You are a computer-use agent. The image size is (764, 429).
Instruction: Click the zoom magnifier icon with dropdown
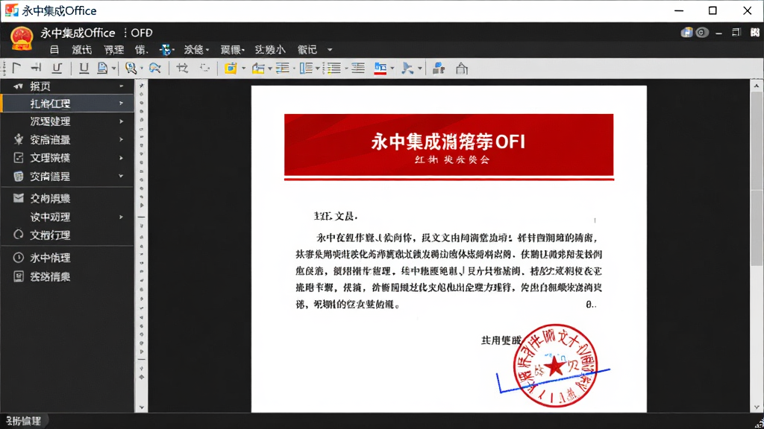(130, 68)
